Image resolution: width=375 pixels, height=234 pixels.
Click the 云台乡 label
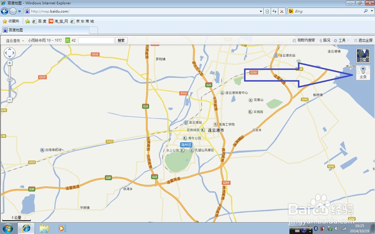tap(257, 130)
